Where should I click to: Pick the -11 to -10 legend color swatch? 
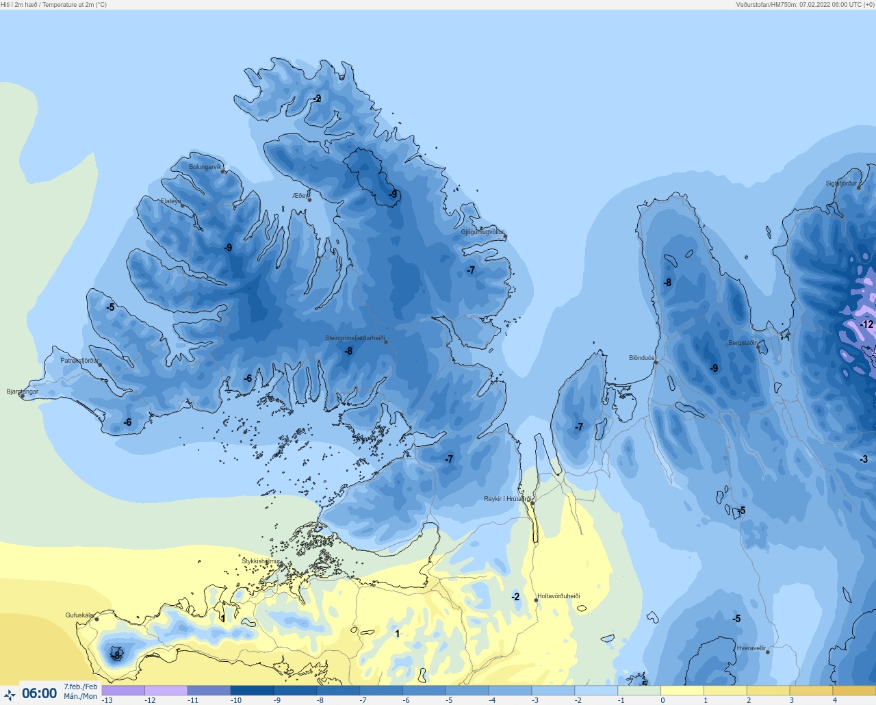coord(209,691)
